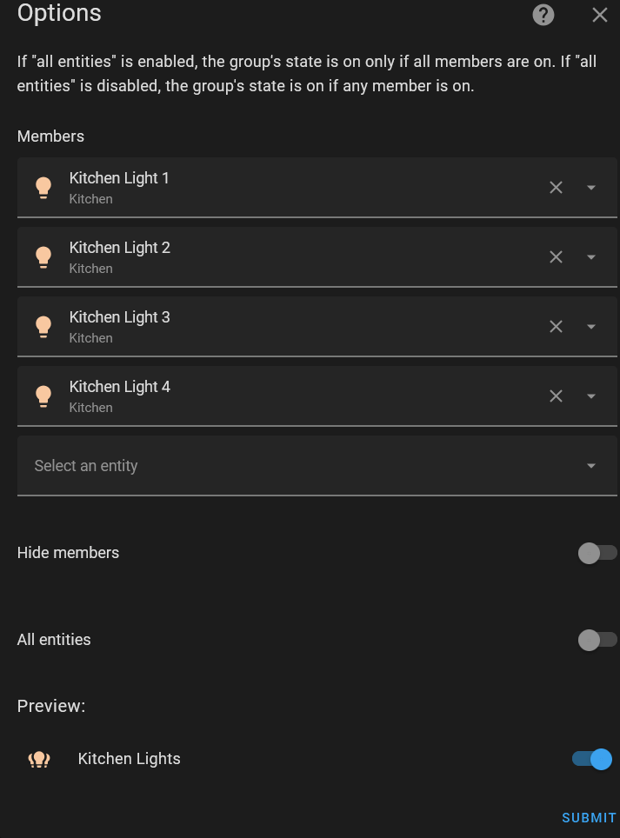Open the Select an entity dropdown arrow

click(x=591, y=466)
